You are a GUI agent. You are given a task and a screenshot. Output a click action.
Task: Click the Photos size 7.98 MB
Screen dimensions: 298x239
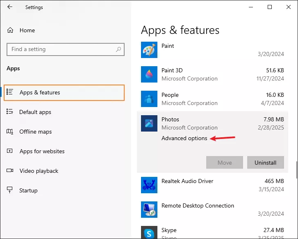click(274, 119)
